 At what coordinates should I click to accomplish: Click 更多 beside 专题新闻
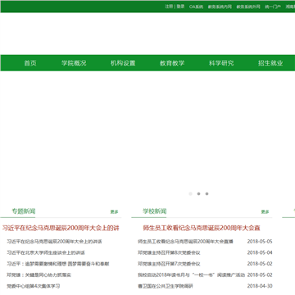pos(114,211)
